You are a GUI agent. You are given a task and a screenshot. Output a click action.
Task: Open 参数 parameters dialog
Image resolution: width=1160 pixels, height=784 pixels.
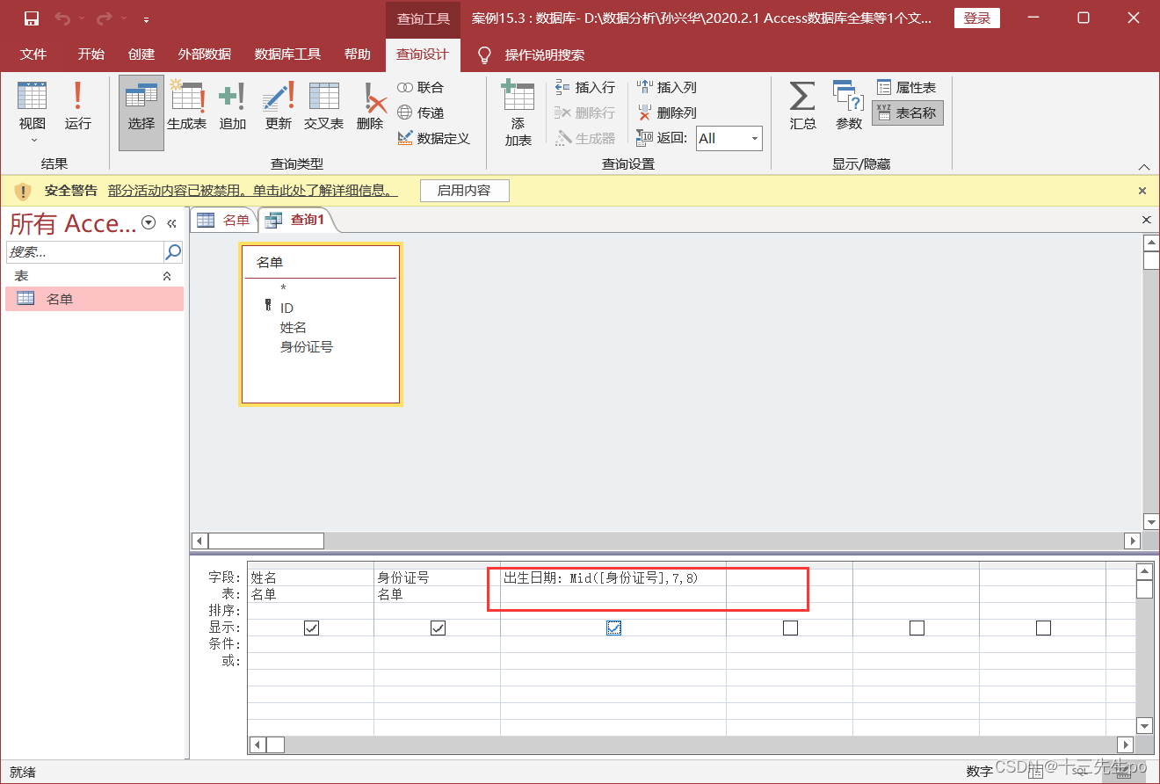coord(849,106)
